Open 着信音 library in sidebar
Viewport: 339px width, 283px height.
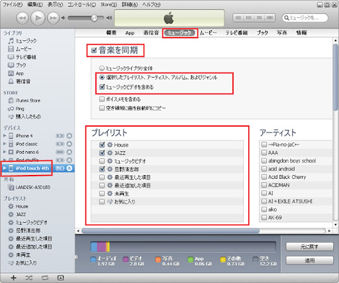pos(19,82)
